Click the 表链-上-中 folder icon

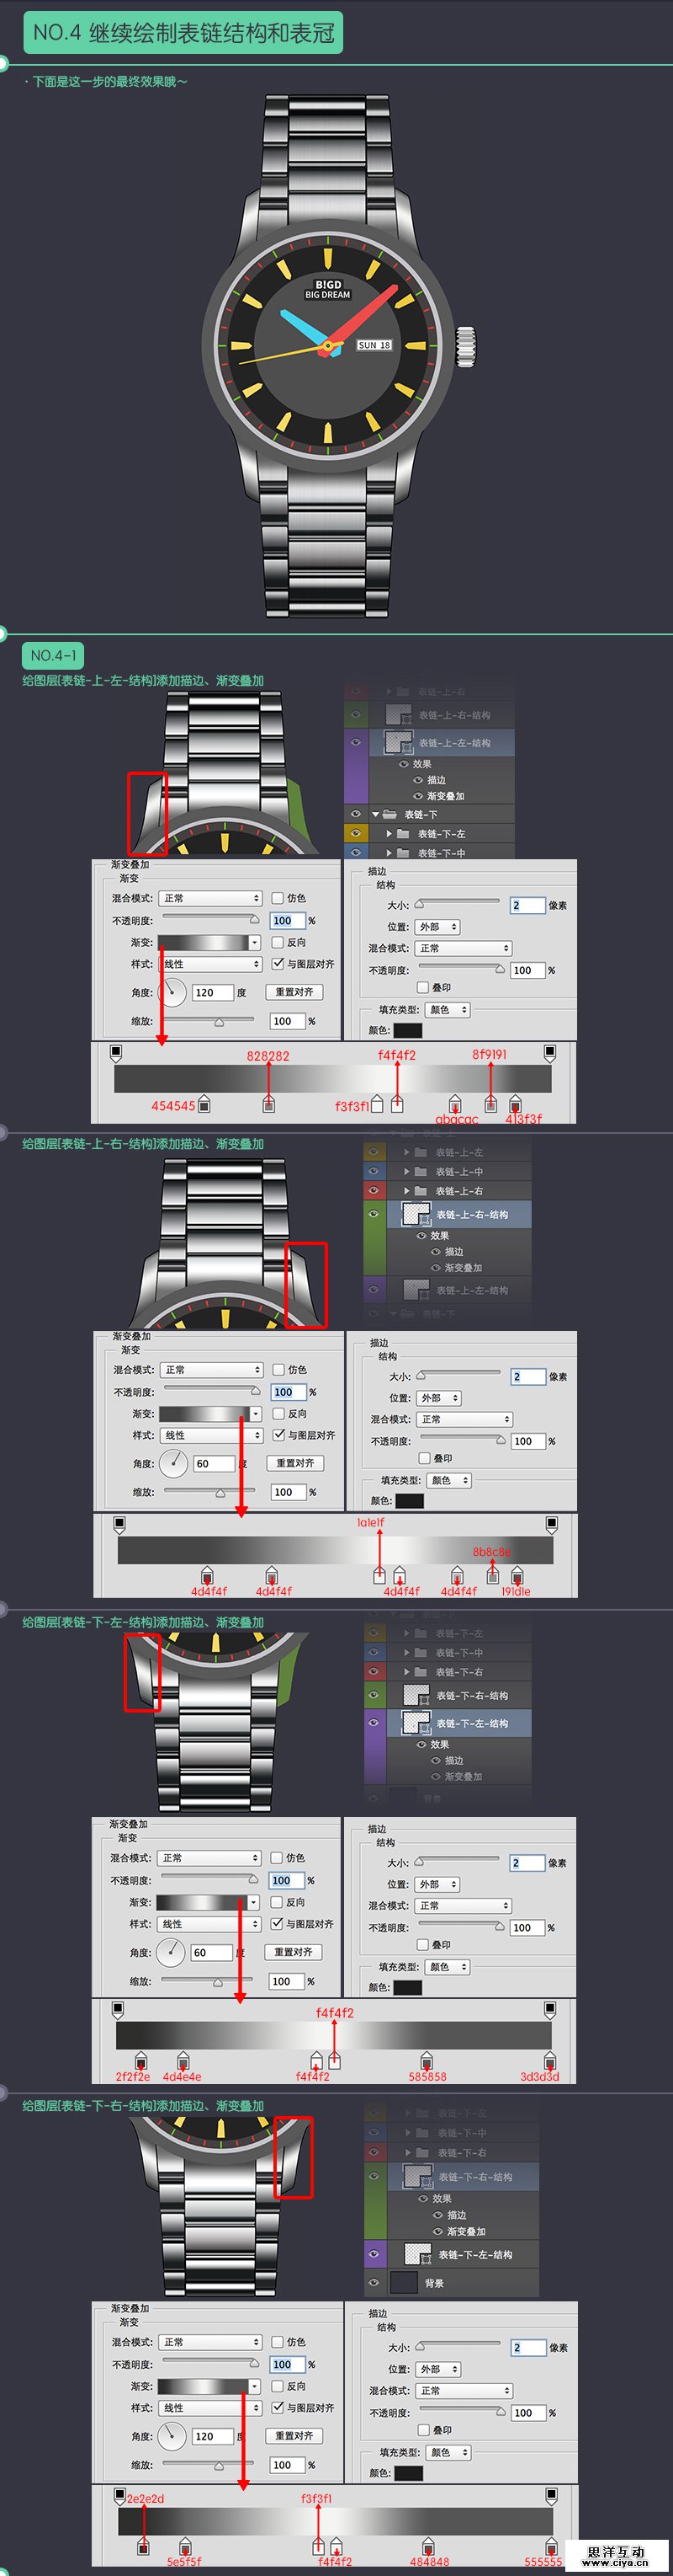click(x=421, y=1171)
